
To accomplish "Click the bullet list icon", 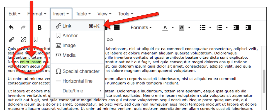I will tap(203, 27).
